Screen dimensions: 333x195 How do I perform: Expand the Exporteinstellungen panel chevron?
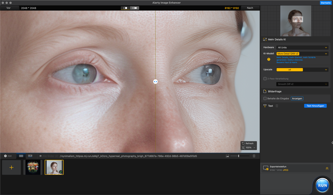(x=327, y=168)
